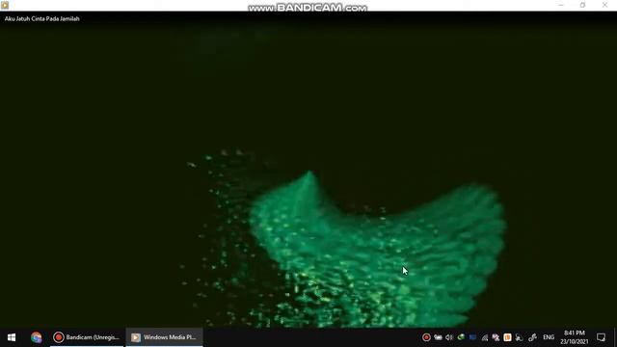Click the green circular tray icon
This screenshot has width=617, height=347.
pyautogui.click(x=461, y=337)
